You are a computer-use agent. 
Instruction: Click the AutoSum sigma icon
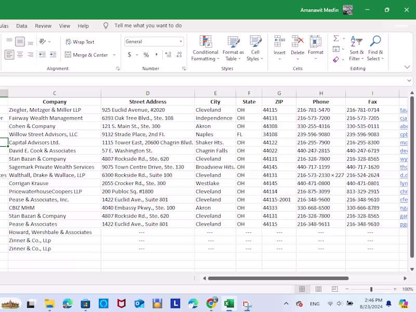[336, 38]
